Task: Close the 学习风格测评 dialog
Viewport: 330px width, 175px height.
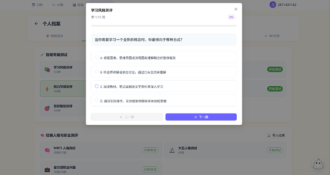Action: [236, 9]
